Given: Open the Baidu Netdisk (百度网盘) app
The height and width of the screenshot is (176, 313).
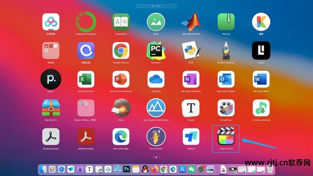Looking at the screenshot, I should coord(51,22).
